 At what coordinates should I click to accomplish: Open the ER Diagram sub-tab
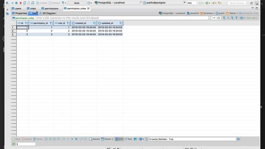(48, 13)
